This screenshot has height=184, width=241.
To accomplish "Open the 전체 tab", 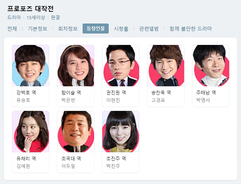I will [x=12, y=29].
